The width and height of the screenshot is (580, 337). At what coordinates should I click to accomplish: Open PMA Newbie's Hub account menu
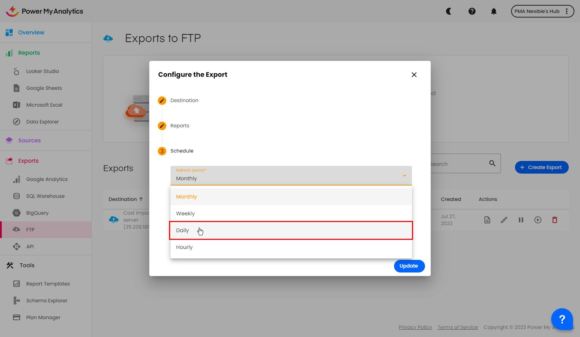[542, 11]
